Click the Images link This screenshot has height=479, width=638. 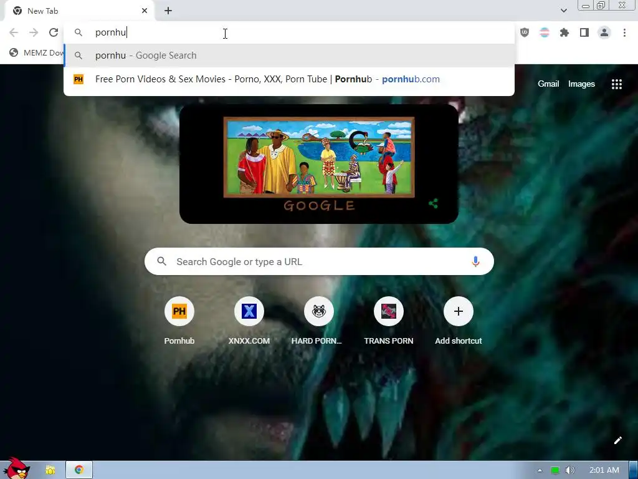pyautogui.click(x=581, y=84)
